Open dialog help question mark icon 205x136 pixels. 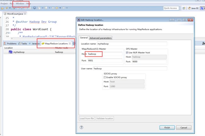click(81, 127)
